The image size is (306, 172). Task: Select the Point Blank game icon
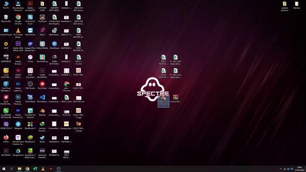[x=30, y=99]
